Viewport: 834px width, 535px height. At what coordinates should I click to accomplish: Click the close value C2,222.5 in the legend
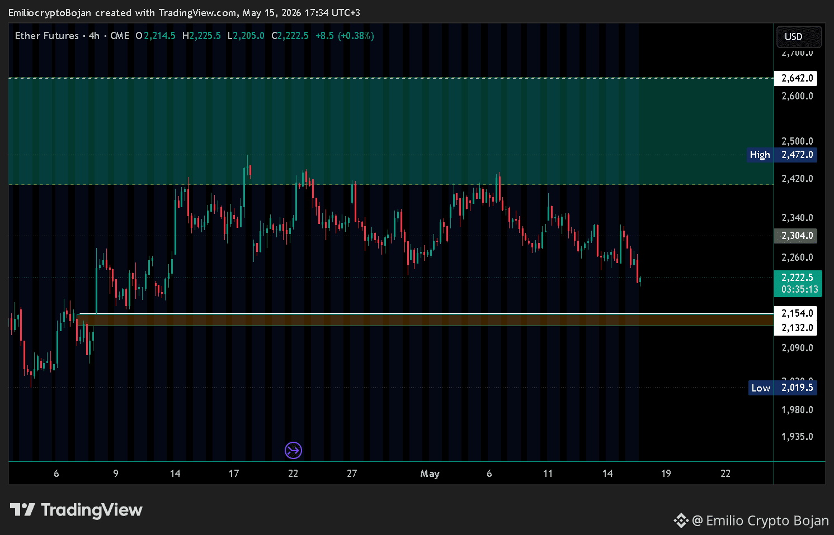coord(290,36)
